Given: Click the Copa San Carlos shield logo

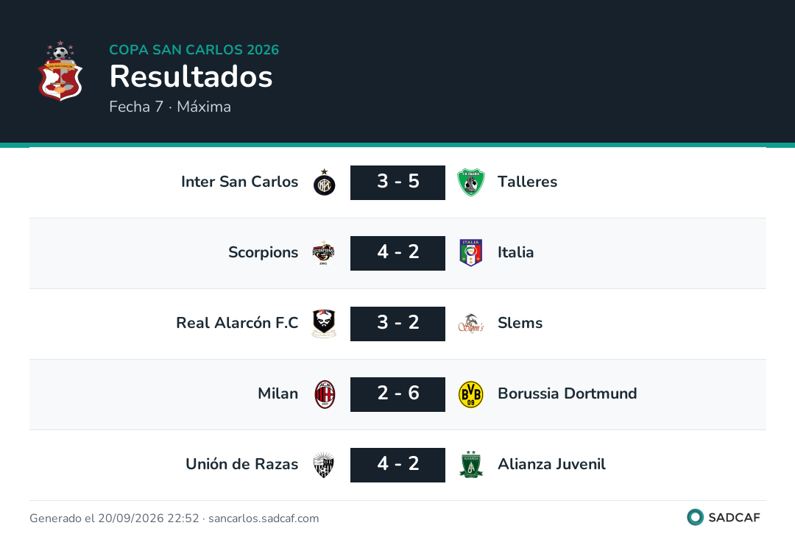Looking at the screenshot, I should click(x=60, y=71).
